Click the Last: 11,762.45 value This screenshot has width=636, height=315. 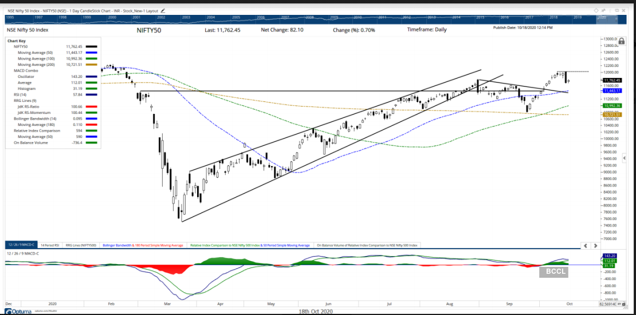tap(222, 30)
